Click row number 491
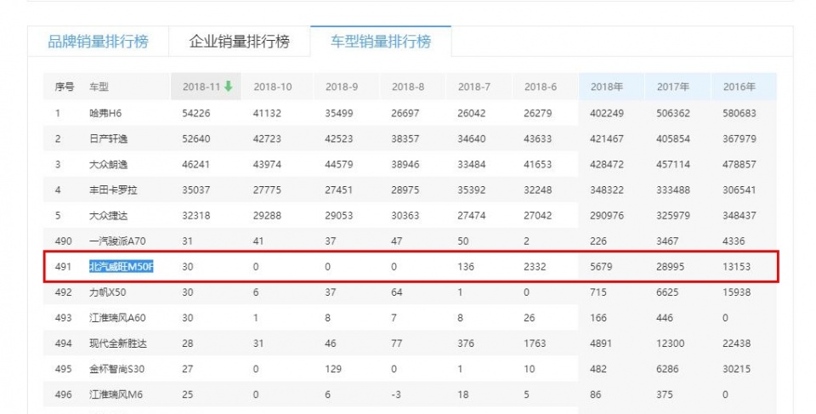Screen dimensions: 816x414 (x=63, y=267)
